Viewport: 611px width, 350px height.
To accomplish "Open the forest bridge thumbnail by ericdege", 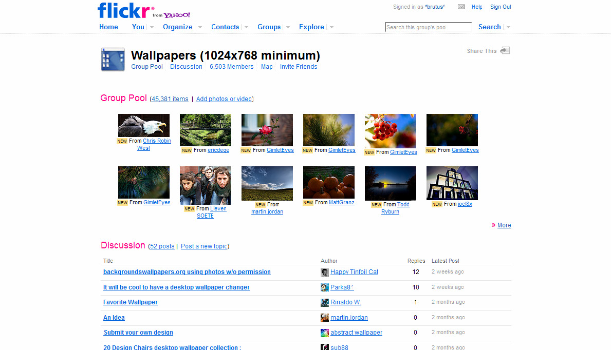I will (206, 130).
